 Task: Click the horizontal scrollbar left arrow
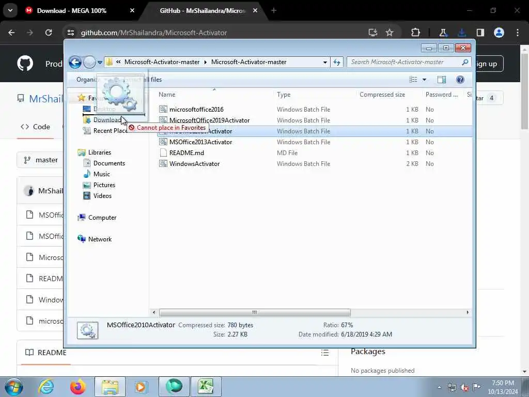tap(154, 313)
